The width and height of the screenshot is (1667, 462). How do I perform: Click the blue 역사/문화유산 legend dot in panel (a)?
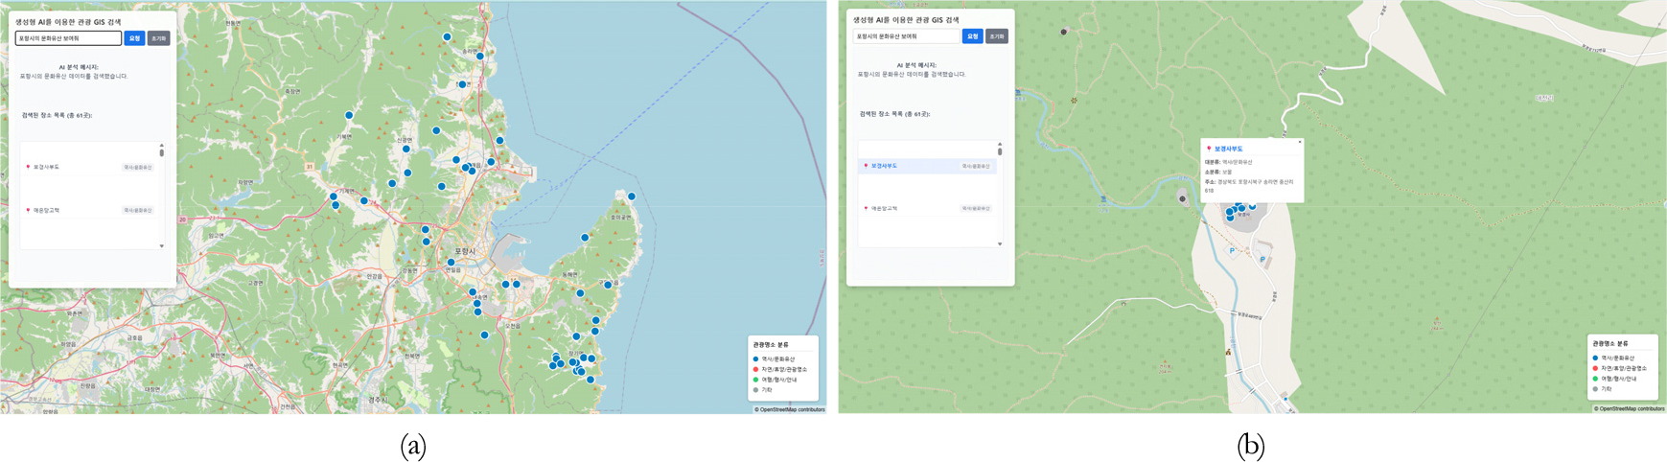click(755, 358)
